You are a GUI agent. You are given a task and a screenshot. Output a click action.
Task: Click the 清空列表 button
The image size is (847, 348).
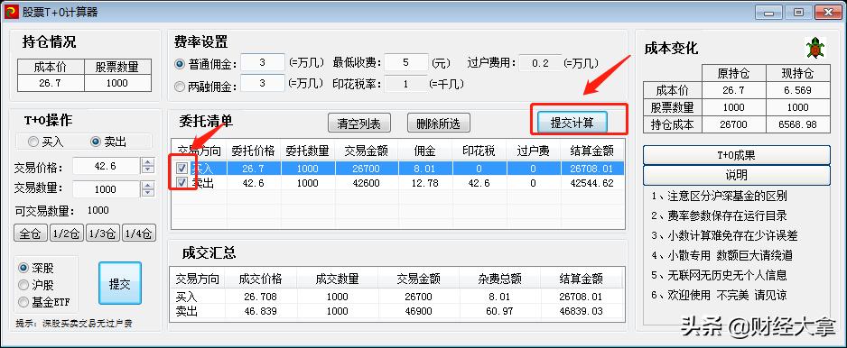[x=358, y=123]
